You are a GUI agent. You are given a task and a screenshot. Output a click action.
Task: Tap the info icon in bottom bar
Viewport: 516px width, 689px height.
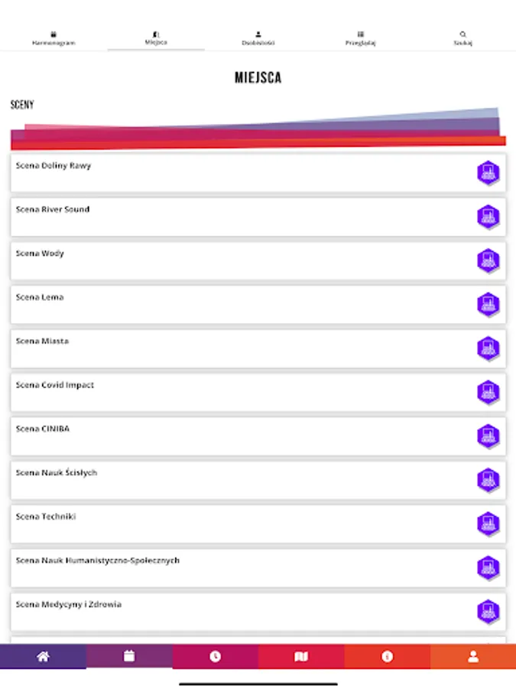pos(387,656)
